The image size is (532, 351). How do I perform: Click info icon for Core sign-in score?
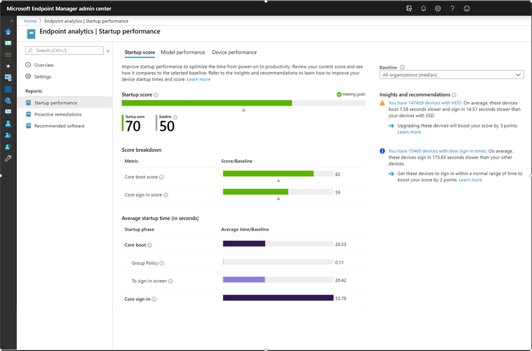click(x=166, y=195)
